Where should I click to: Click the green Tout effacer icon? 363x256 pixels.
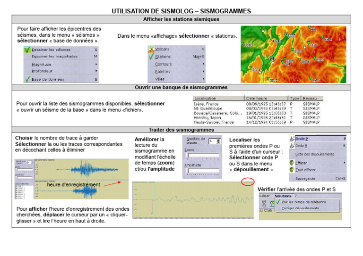tap(292, 170)
